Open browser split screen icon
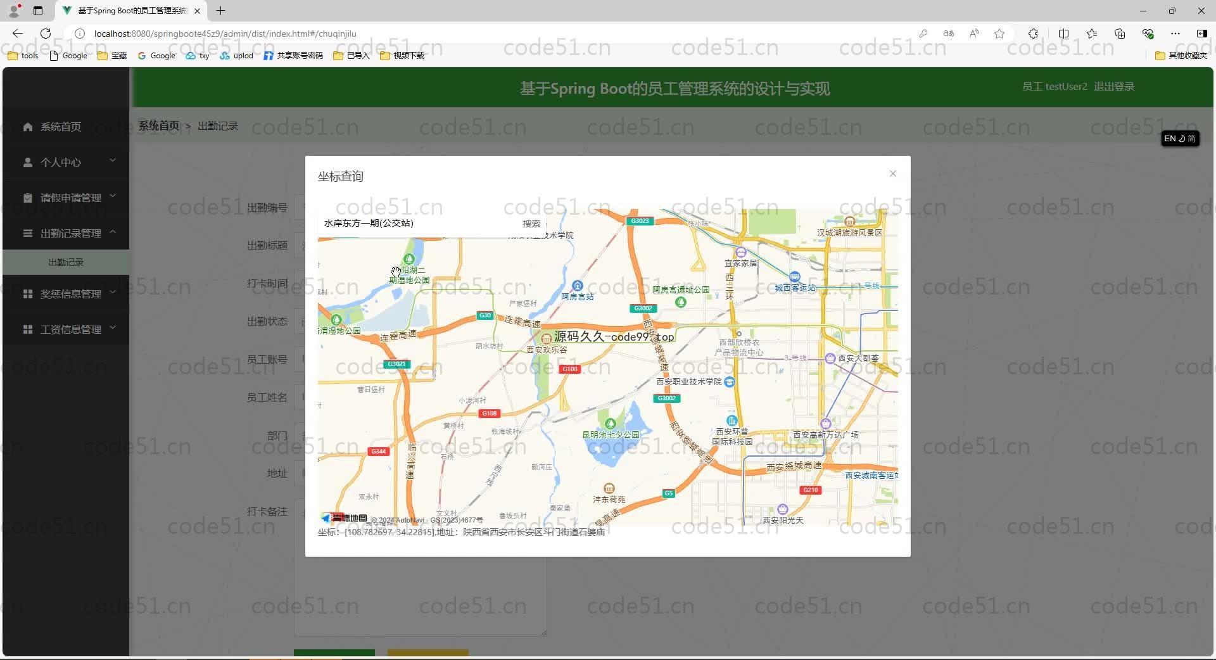This screenshot has height=660, width=1216. click(x=1063, y=34)
